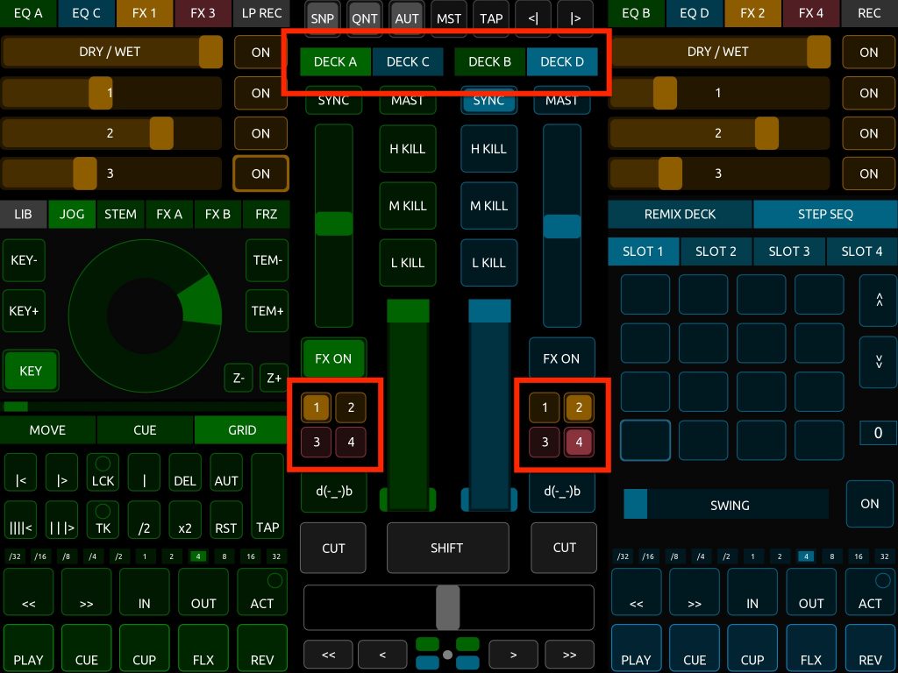Viewport: 898px width, 673px height.
Task: Zoom in waveform with Z+ button
Action: pos(274,379)
